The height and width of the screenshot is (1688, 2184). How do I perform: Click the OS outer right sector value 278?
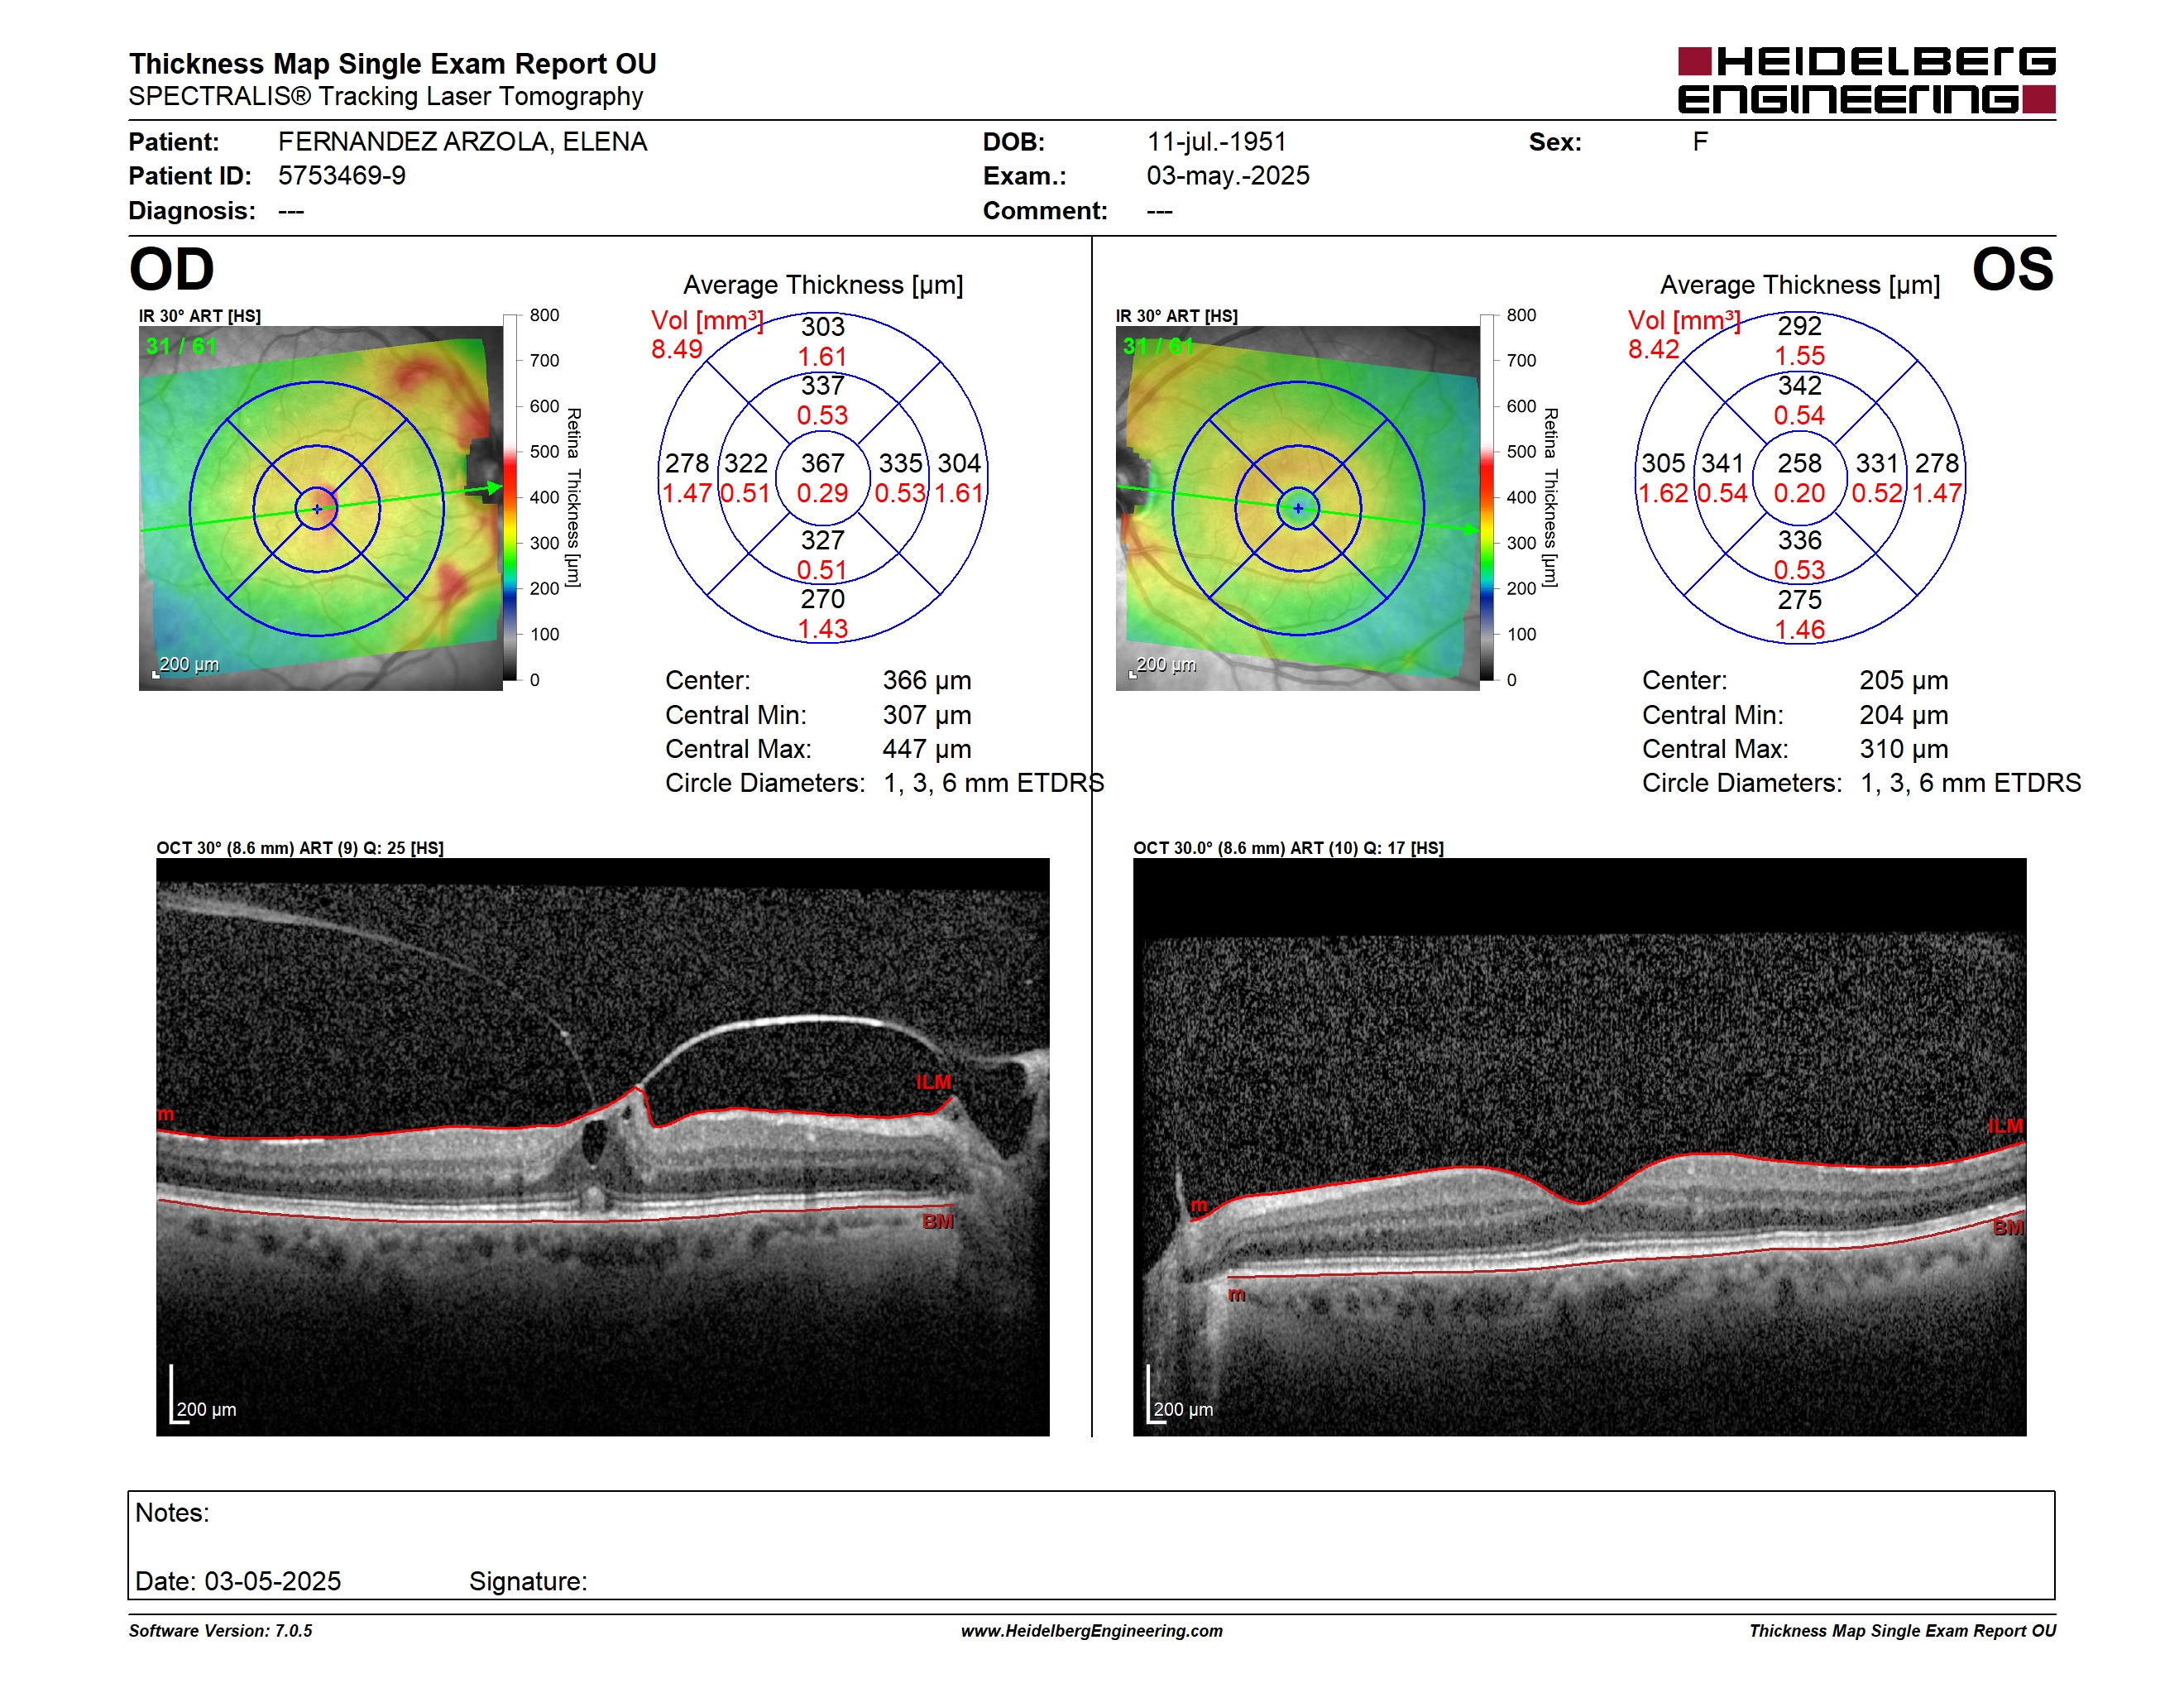pyautogui.click(x=1937, y=463)
